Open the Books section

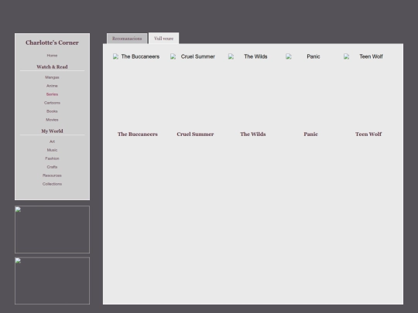pyautogui.click(x=52, y=111)
